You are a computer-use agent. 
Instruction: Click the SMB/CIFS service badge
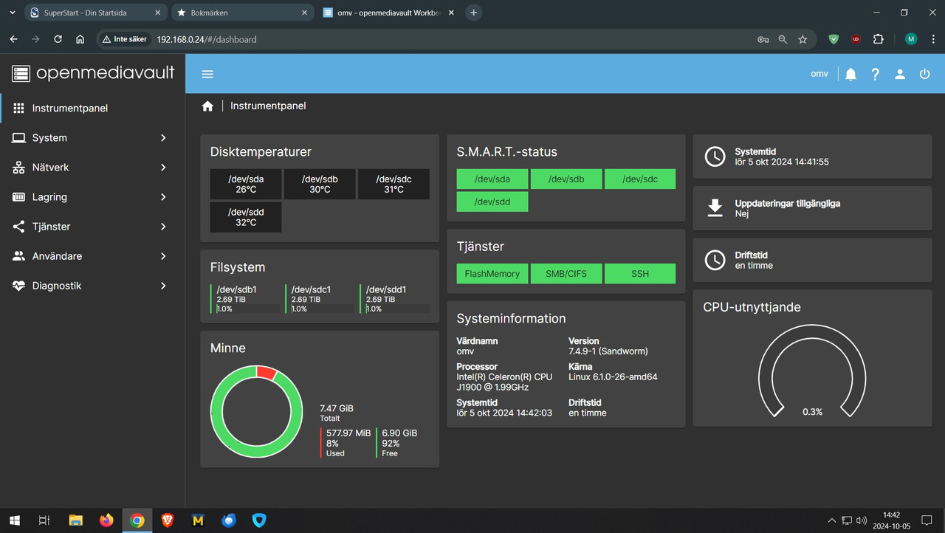click(x=566, y=273)
